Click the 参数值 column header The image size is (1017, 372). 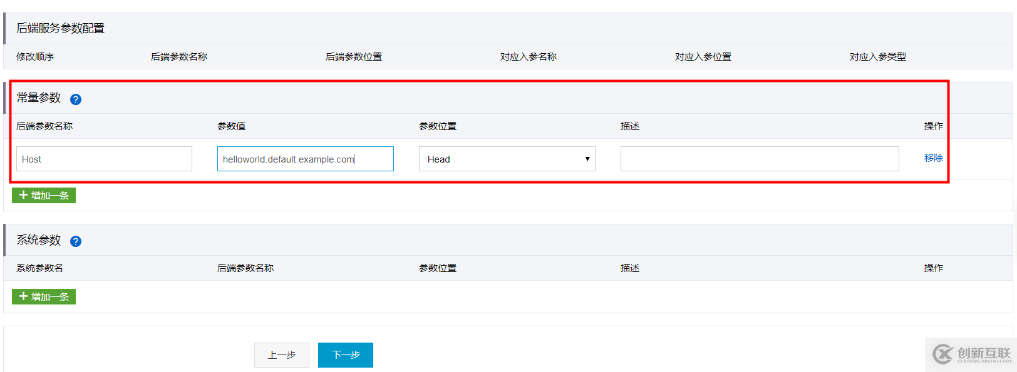point(232,126)
